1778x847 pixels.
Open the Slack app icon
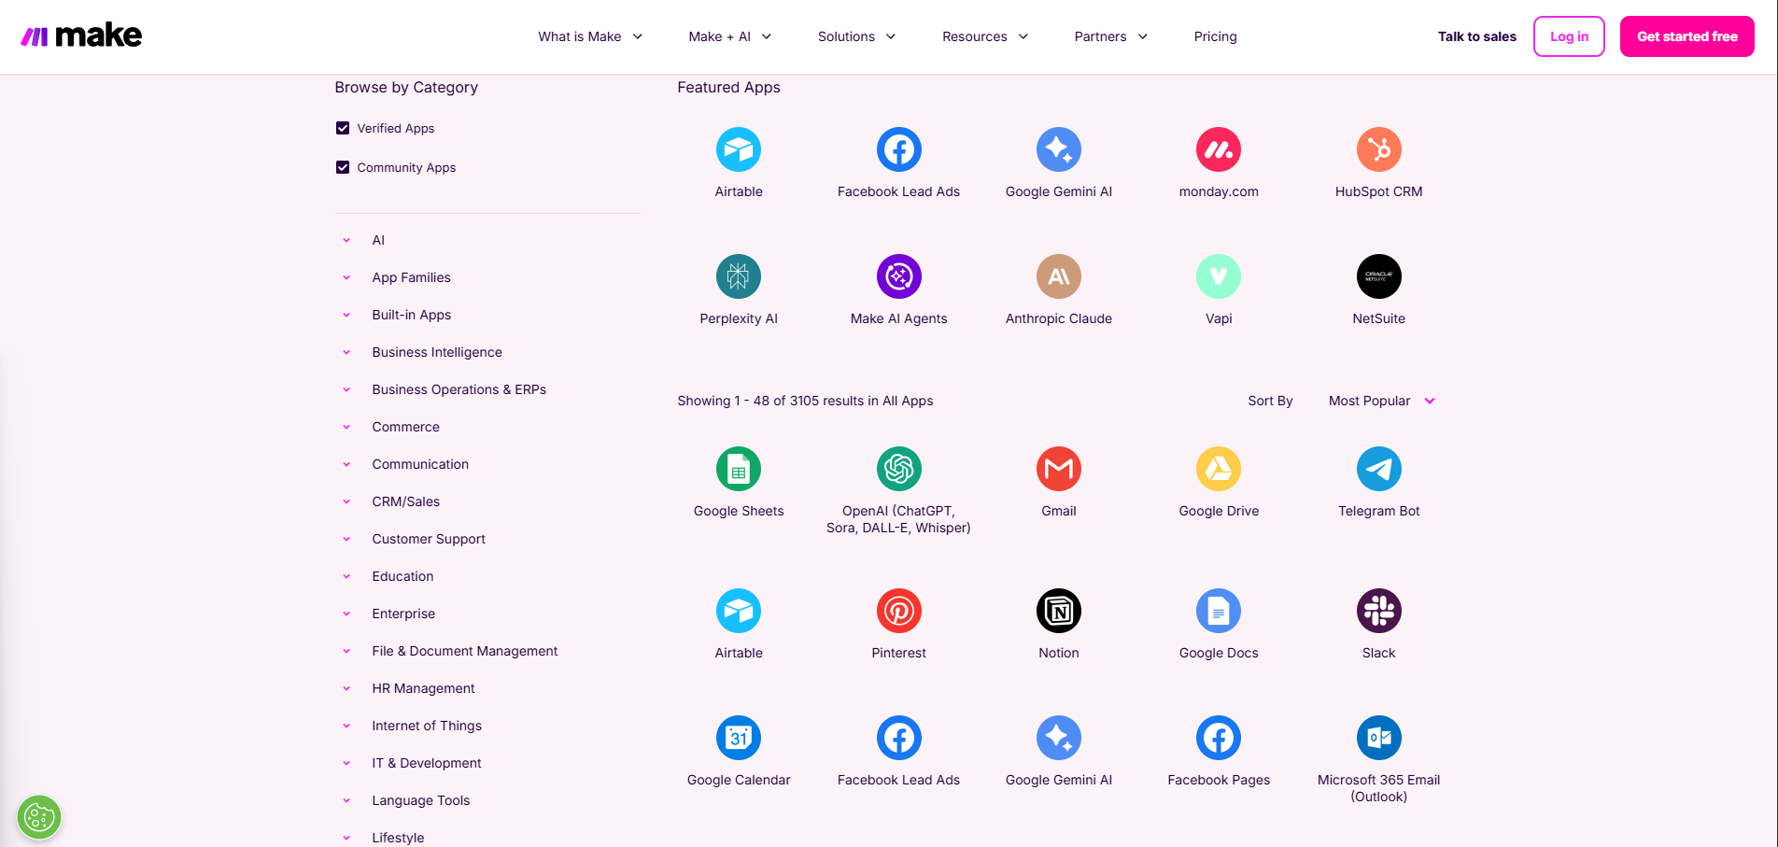(1378, 611)
